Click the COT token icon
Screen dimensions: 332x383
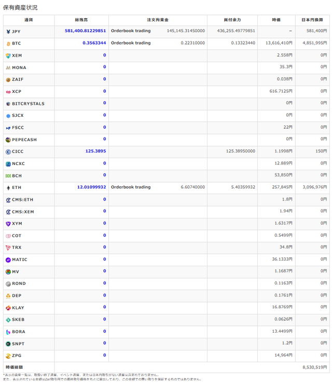(x=8, y=236)
